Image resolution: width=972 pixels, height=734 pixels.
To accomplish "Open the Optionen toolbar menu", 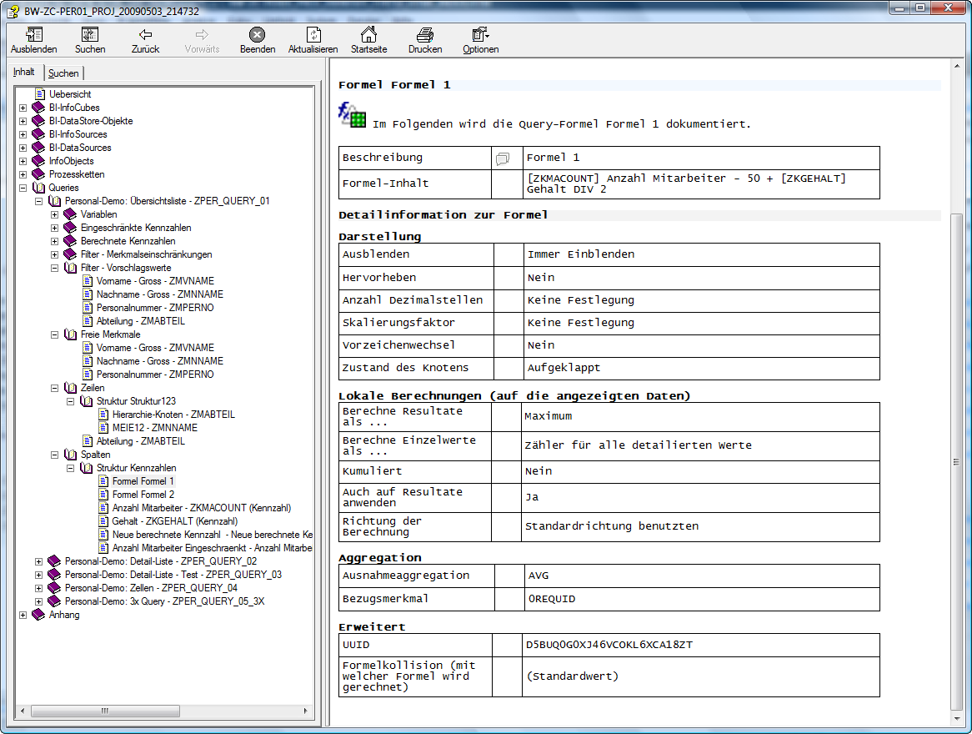I will click(481, 35).
